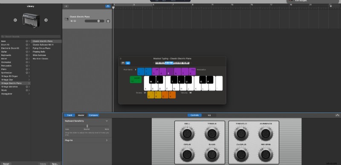This screenshot has height=165, width=341.
Task: Solo the Classic Electric Piano track
Action: pos(75,21)
